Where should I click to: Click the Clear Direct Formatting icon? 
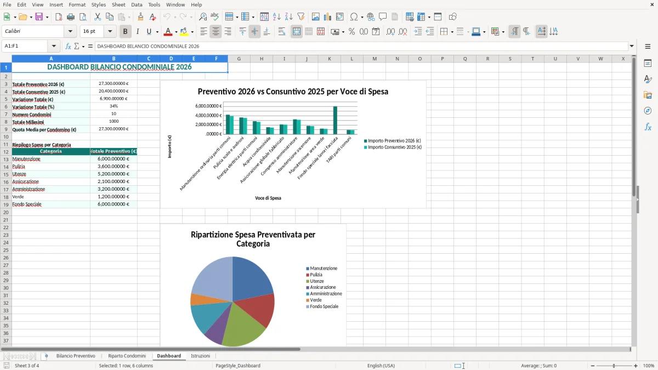[153, 17]
